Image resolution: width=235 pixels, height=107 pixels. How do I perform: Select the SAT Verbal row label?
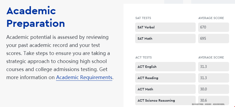(165, 27)
